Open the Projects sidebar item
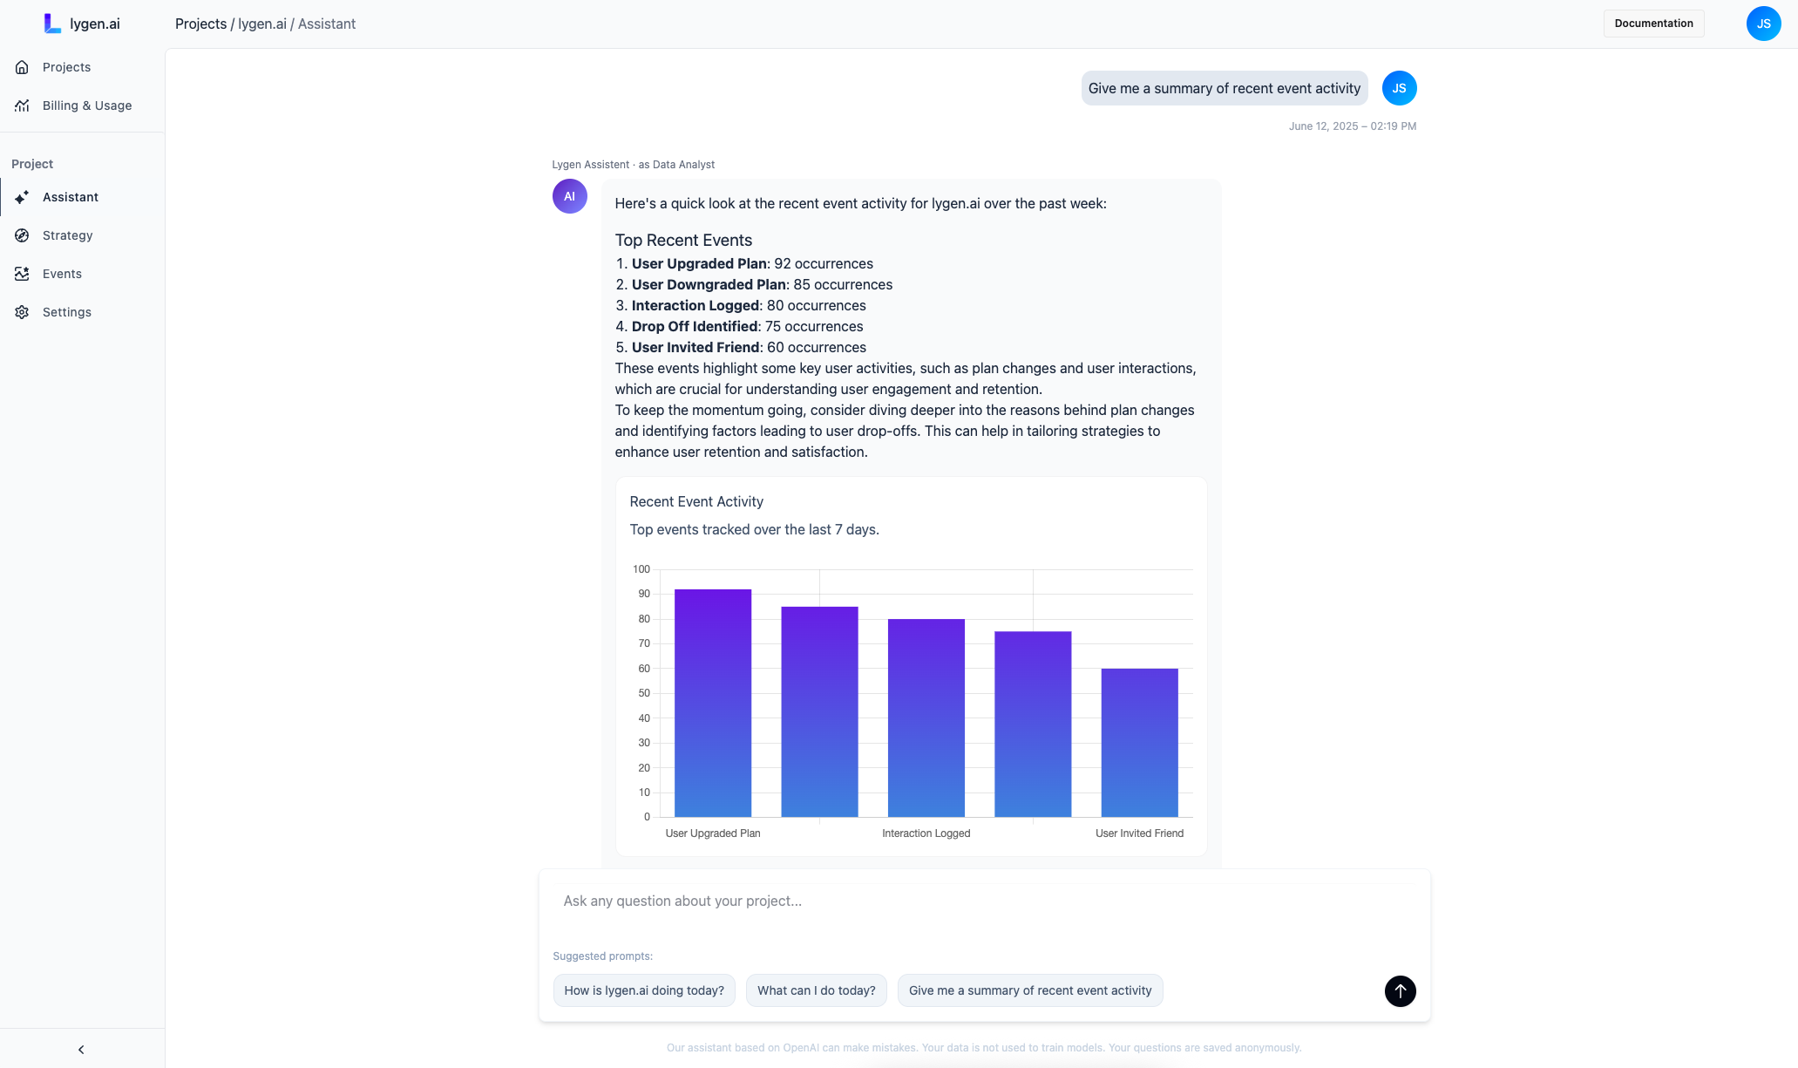 (82, 67)
